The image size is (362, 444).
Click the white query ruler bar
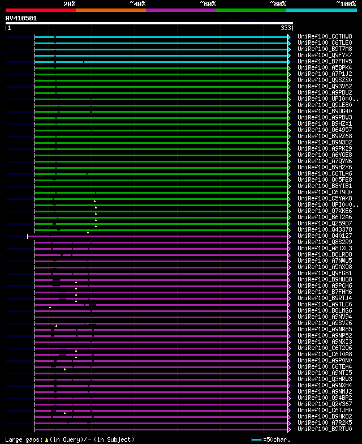[149, 23]
